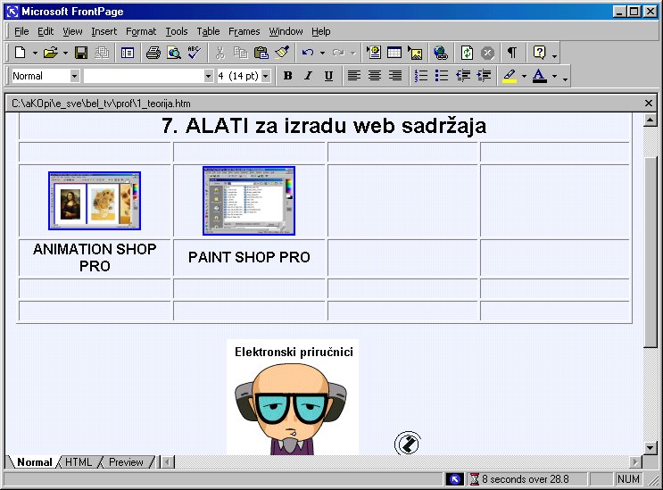Click the Elektronski priručnici cartoon image
Image resolution: width=663 pixels, height=490 pixels.
click(x=293, y=397)
